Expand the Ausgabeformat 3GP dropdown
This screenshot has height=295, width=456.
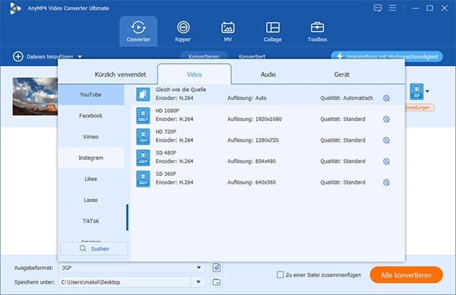click(199, 268)
